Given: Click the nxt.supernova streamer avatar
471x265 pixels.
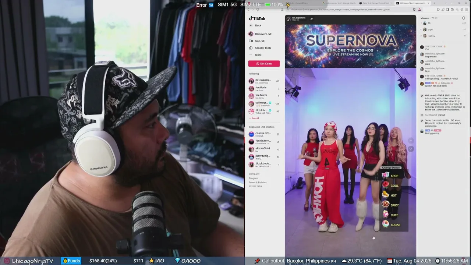Looking at the screenshot, I should 288,18.
